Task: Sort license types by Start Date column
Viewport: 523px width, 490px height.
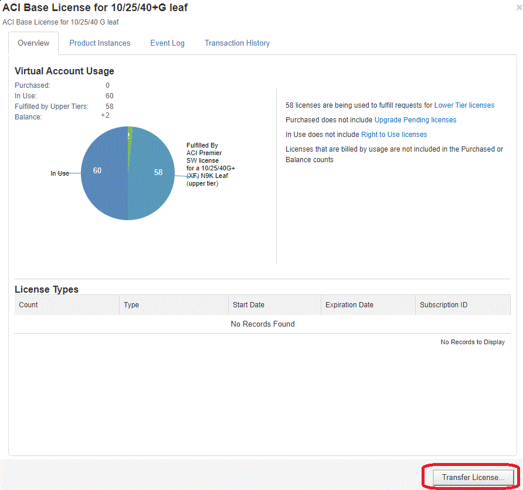Action: pyautogui.click(x=274, y=305)
